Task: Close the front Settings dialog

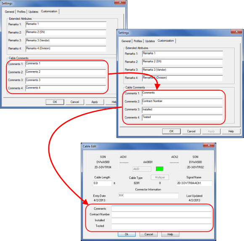Action: (x=236, y=32)
